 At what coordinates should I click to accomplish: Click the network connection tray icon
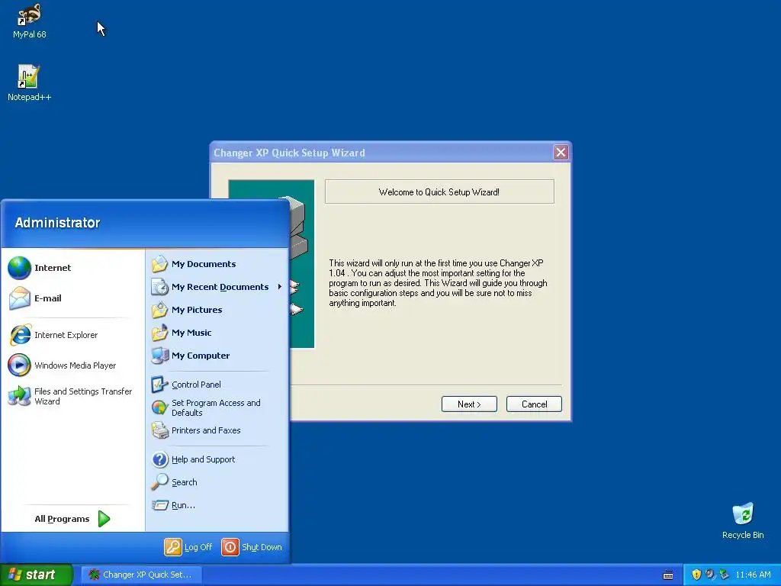(x=725, y=575)
